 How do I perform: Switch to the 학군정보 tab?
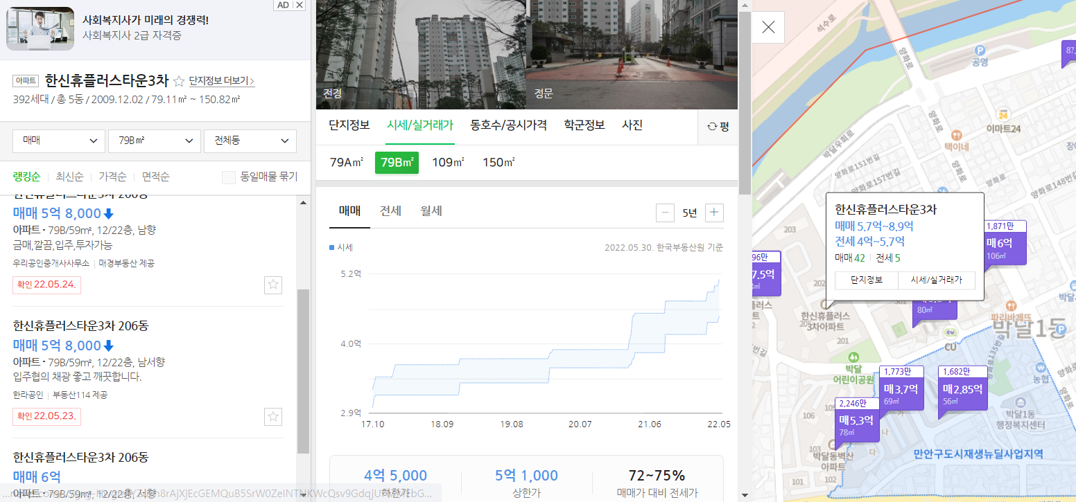point(584,125)
